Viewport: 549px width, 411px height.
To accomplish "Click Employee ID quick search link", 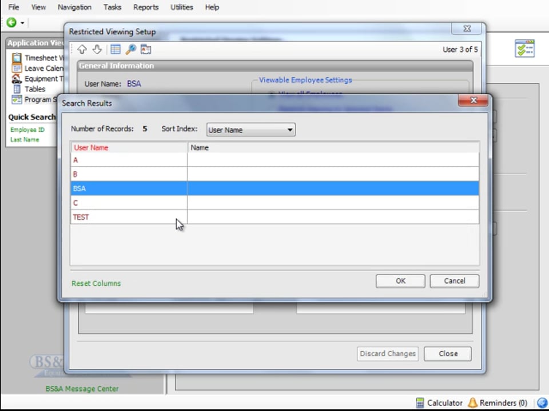I will (x=27, y=130).
